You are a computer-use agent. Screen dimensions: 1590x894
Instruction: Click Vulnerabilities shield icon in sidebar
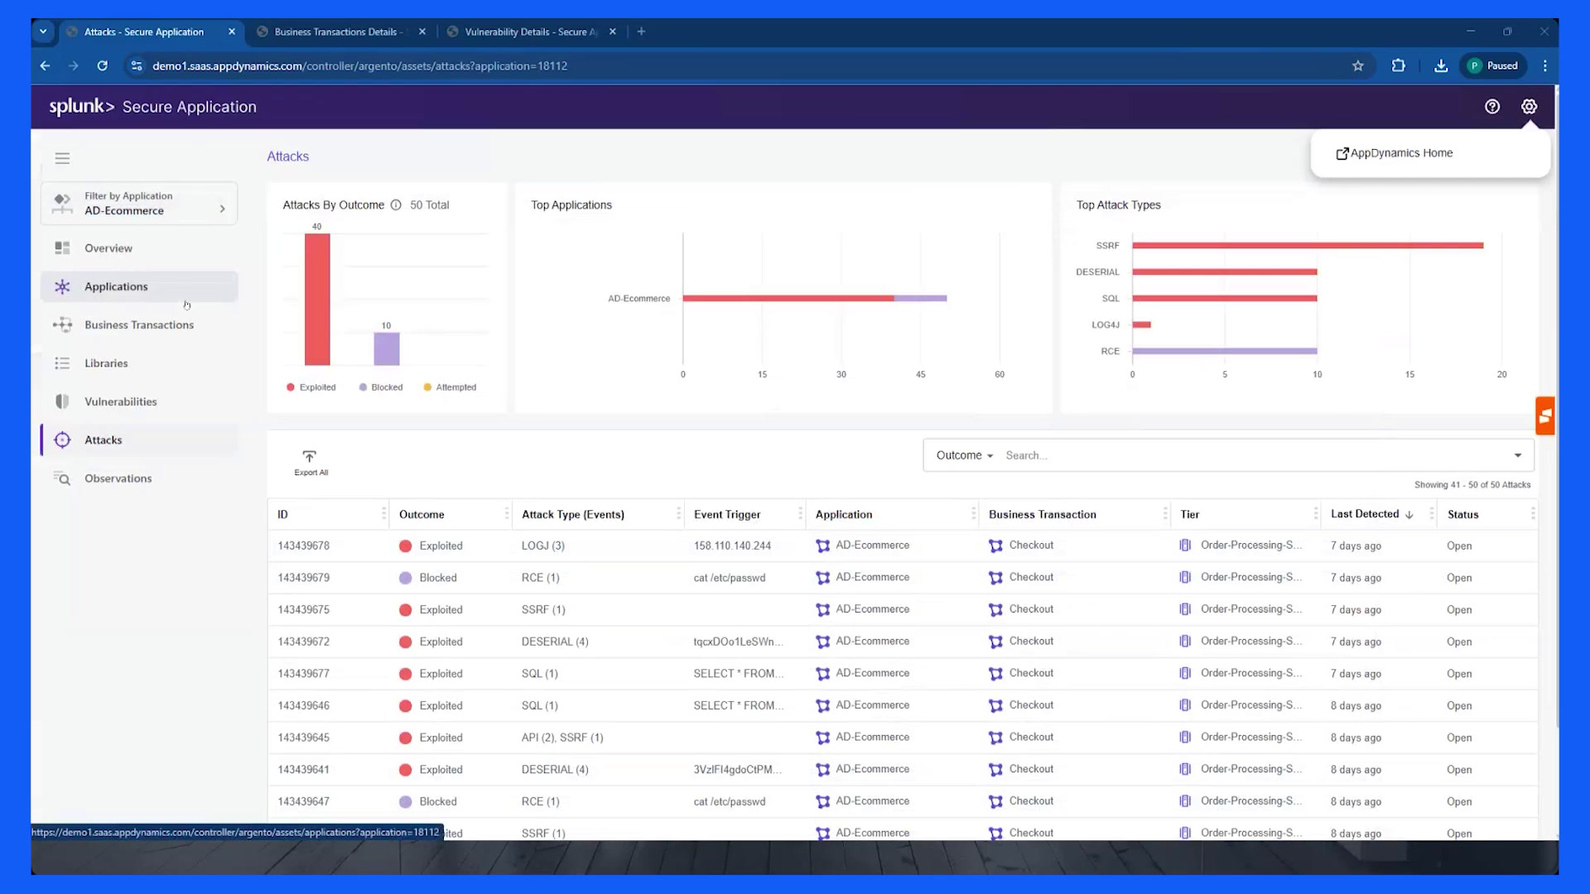(x=62, y=401)
